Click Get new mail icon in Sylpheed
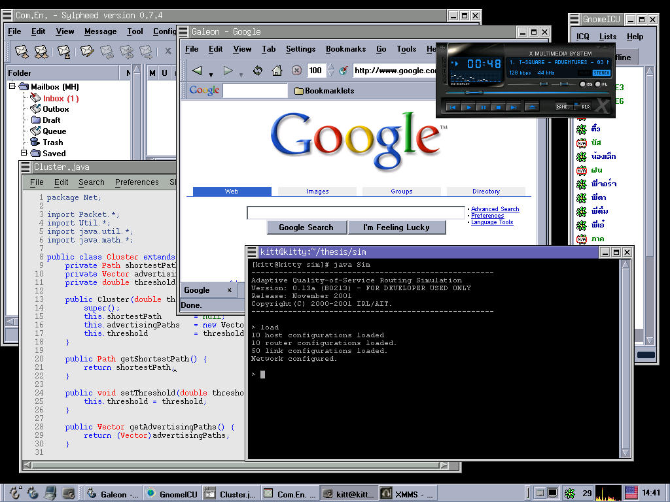Screen dimensions: 670x502 (22, 52)
